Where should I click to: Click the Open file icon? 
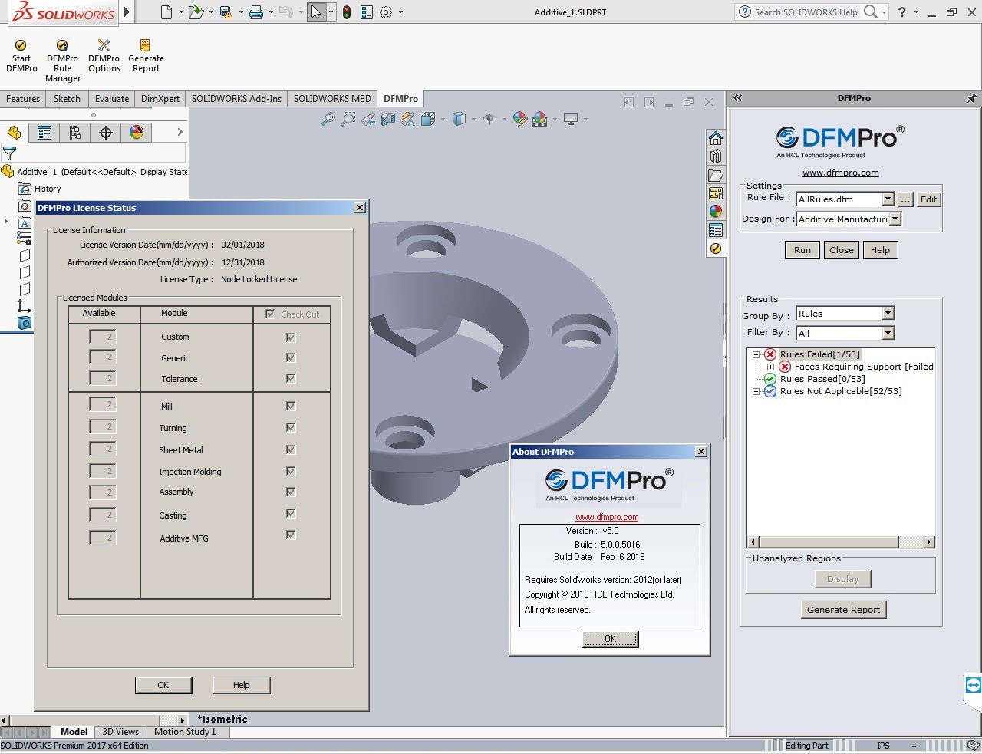[x=196, y=12]
